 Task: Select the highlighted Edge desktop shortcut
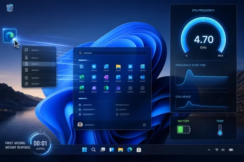[10, 35]
